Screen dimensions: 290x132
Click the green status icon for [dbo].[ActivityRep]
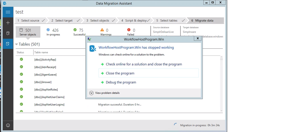(x=22, y=59)
